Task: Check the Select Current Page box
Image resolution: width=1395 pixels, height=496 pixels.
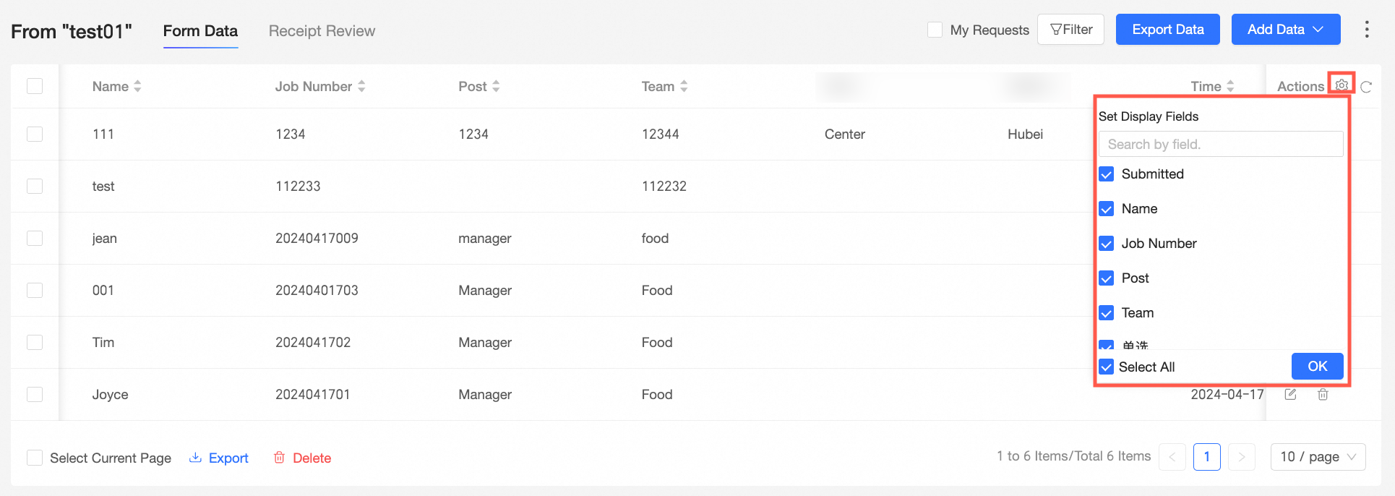Action: (x=35, y=458)
